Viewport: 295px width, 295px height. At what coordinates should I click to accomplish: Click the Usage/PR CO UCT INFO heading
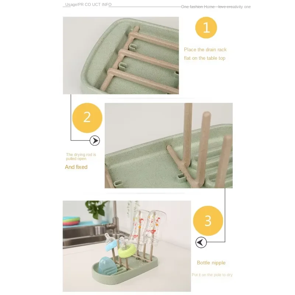point(88,4)
